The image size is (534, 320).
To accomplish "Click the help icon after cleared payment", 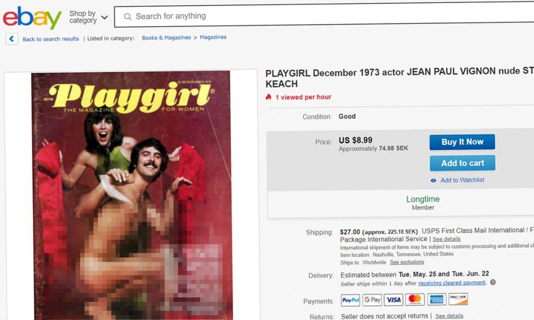I will click(493, 283).
